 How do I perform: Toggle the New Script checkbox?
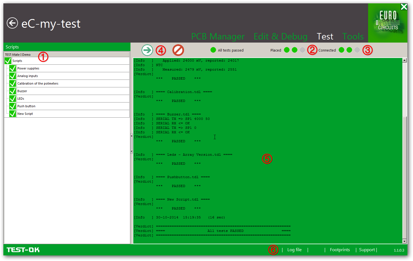pos(13,114)
